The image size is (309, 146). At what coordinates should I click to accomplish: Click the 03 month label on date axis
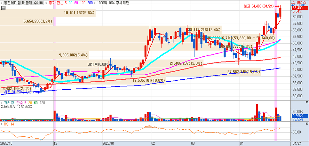pyautogui.click(x=193, y=143)
